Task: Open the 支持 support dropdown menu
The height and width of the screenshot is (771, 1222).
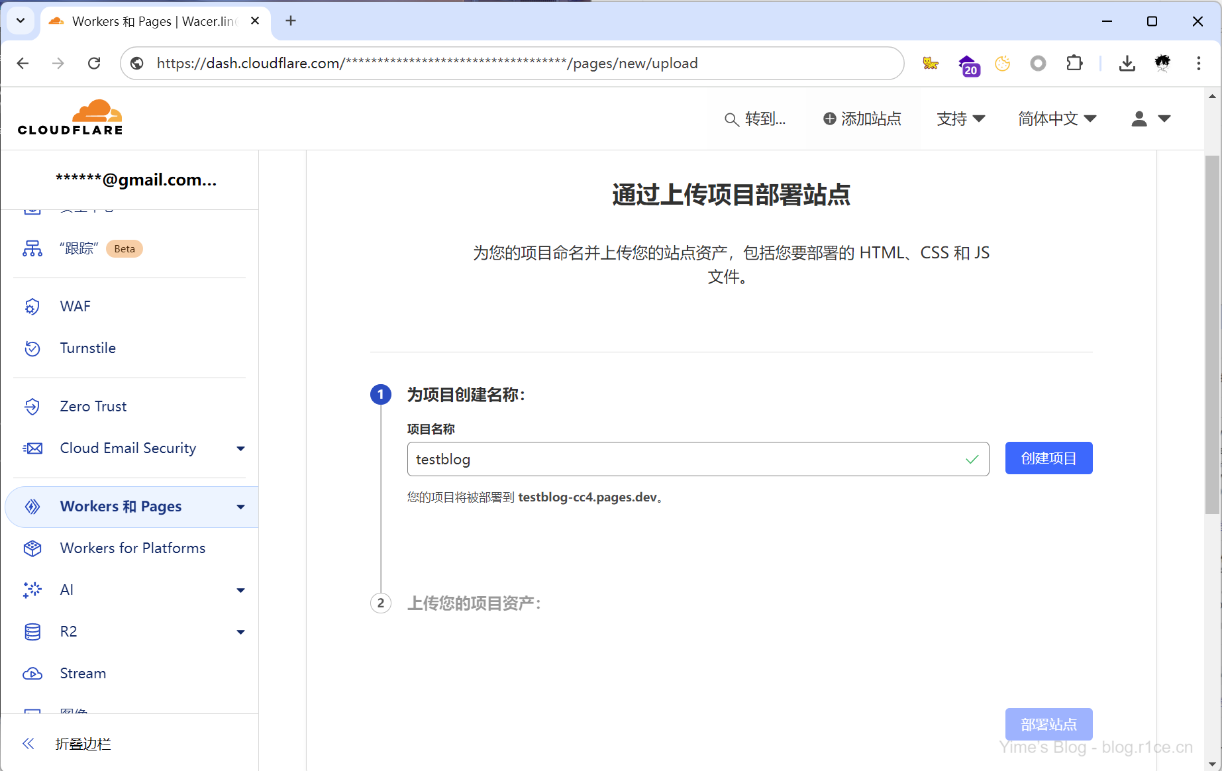Action: (960, 119)
